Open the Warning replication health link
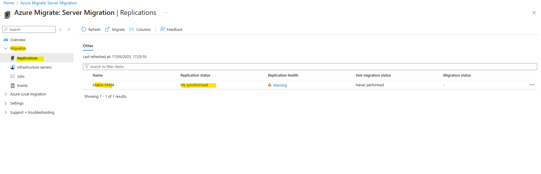This screenshot has width=541, height=174. (x=280, y=85)
